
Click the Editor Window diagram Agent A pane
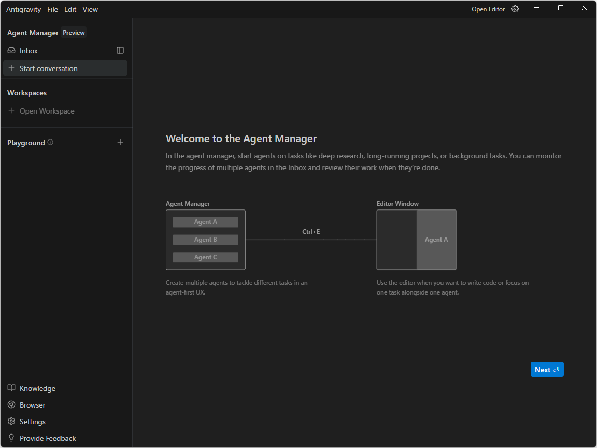coord(436,240)
